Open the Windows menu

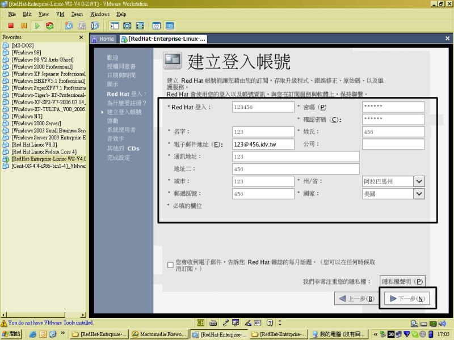click(x=100, y=14)
